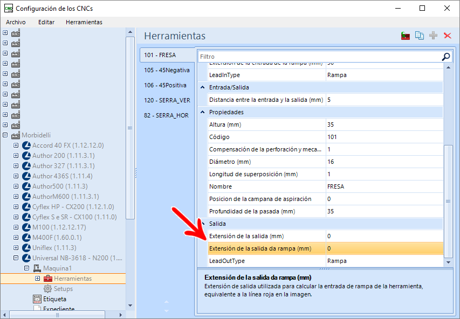460x319 pixels.
Task: Click the filter search magnifier icon
Action: 446,57
